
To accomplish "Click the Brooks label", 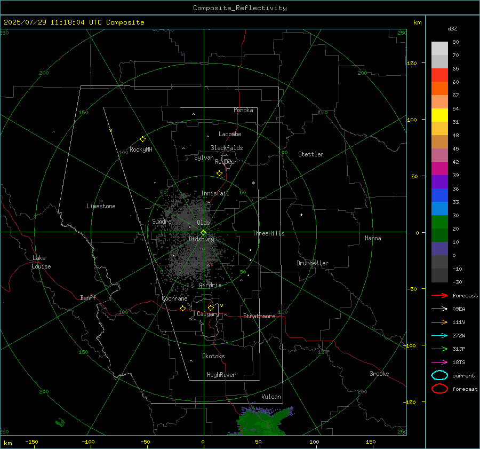I will click(379, 374).
